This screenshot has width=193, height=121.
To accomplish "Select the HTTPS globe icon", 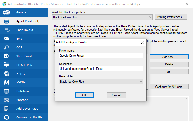I will [x=6, y=74].
